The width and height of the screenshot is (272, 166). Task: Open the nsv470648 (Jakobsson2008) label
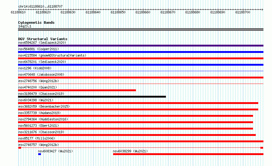coord(41,74)
